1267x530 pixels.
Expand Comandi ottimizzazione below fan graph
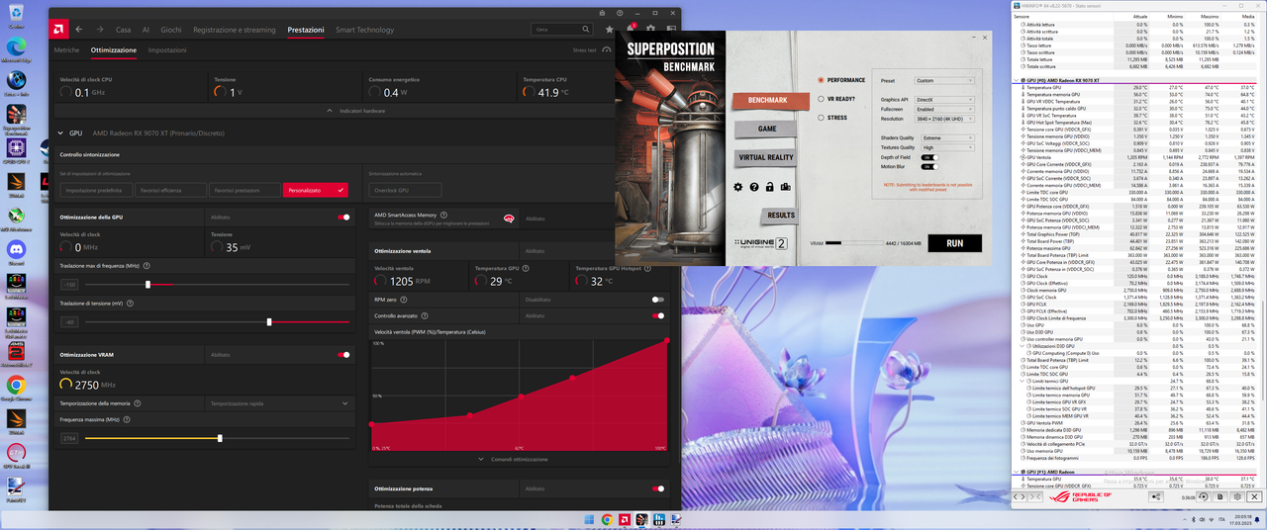[x=512, y=459]
